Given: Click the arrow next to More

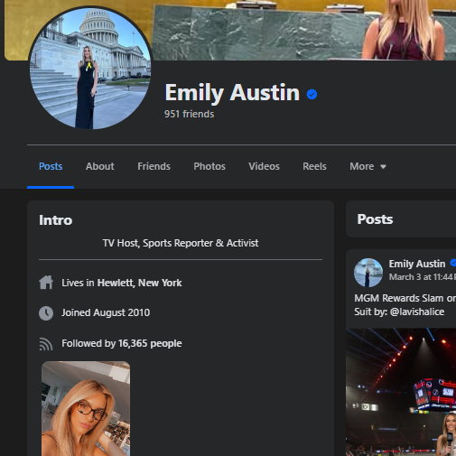Looking at the screenshot, I should (383, 167).
